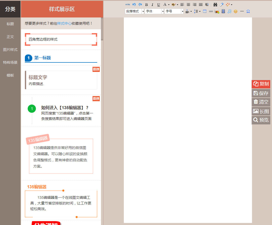Toggle underline formatting
Viewport: 272px width, 225px height.
coord(158,4)
